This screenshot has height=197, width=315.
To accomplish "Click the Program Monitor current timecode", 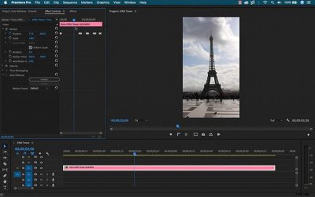I will pyautogui.click(x=120, y=120).
